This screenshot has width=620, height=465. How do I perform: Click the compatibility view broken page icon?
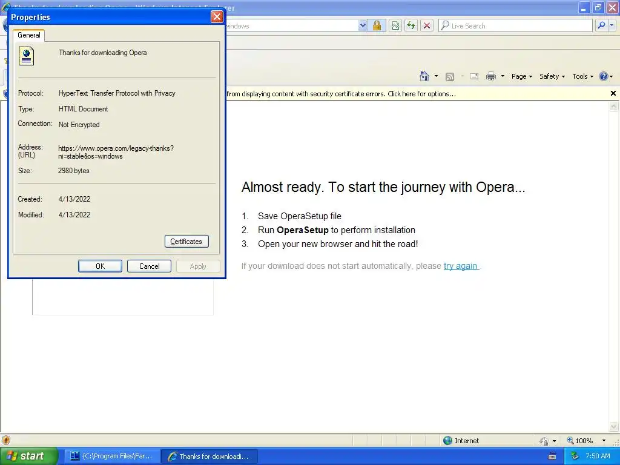point(395,25)
